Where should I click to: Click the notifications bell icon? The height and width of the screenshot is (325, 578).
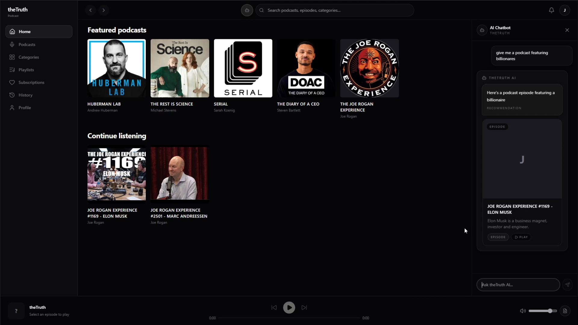[551, 10]
